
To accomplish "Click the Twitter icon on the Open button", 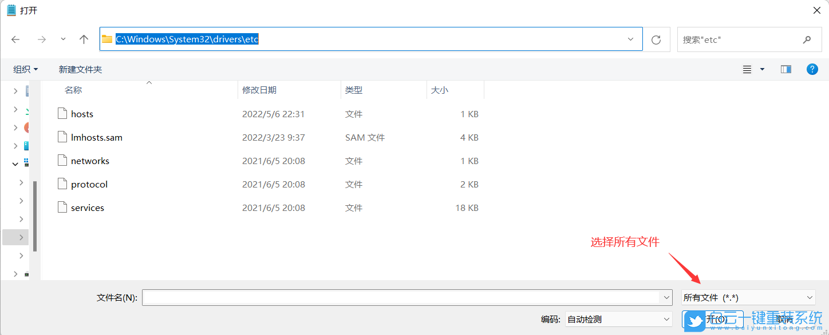I will [x=694, y=321].
